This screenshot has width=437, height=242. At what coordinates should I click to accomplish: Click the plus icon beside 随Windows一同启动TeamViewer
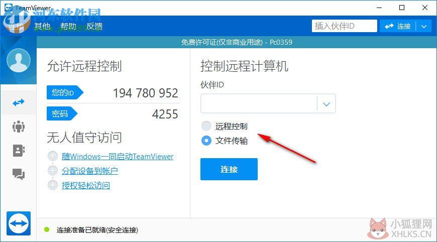[x=53, y=156]
